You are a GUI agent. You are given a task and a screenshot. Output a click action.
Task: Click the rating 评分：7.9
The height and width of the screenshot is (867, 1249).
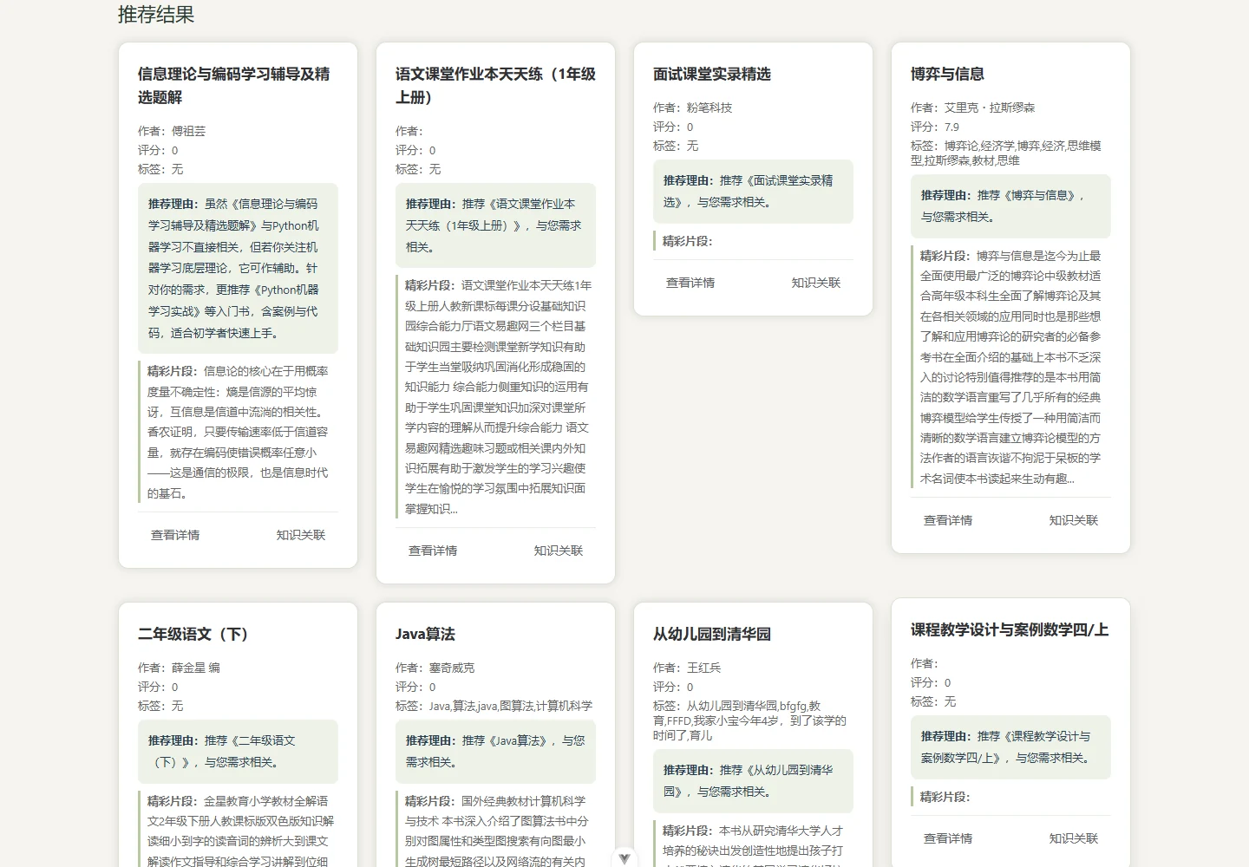(x=935, y=127)
